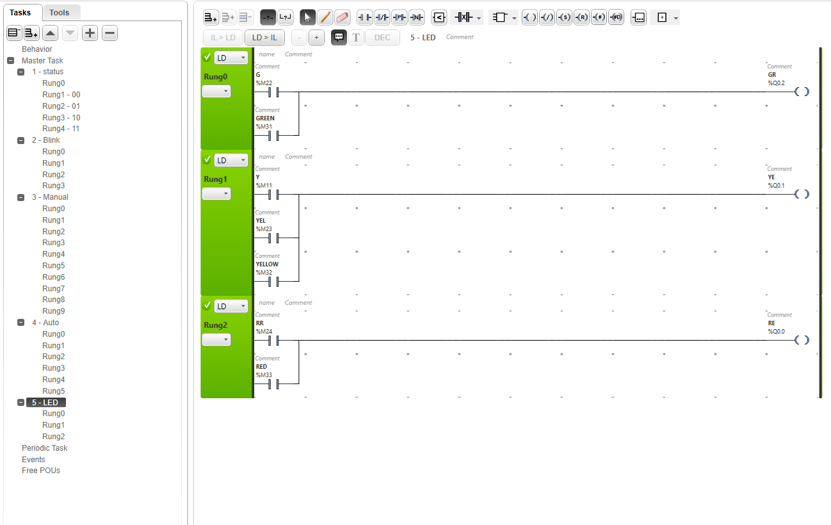Click the YELLOW %M32 contact in Rung1
The width and height of the screenshot is (831, 525).
[x=273, y=281]
